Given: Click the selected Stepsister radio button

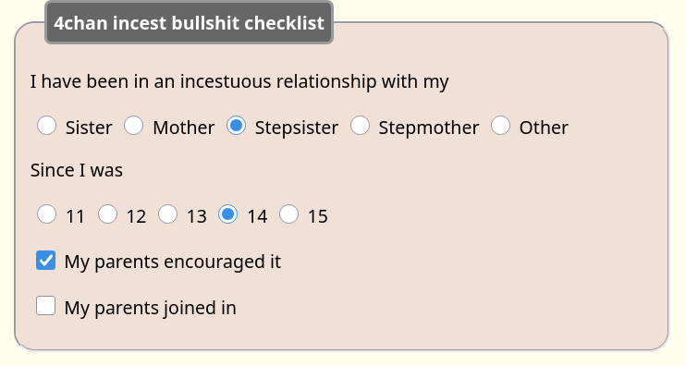Looking at the screenshot, I should tap(237, 126).
